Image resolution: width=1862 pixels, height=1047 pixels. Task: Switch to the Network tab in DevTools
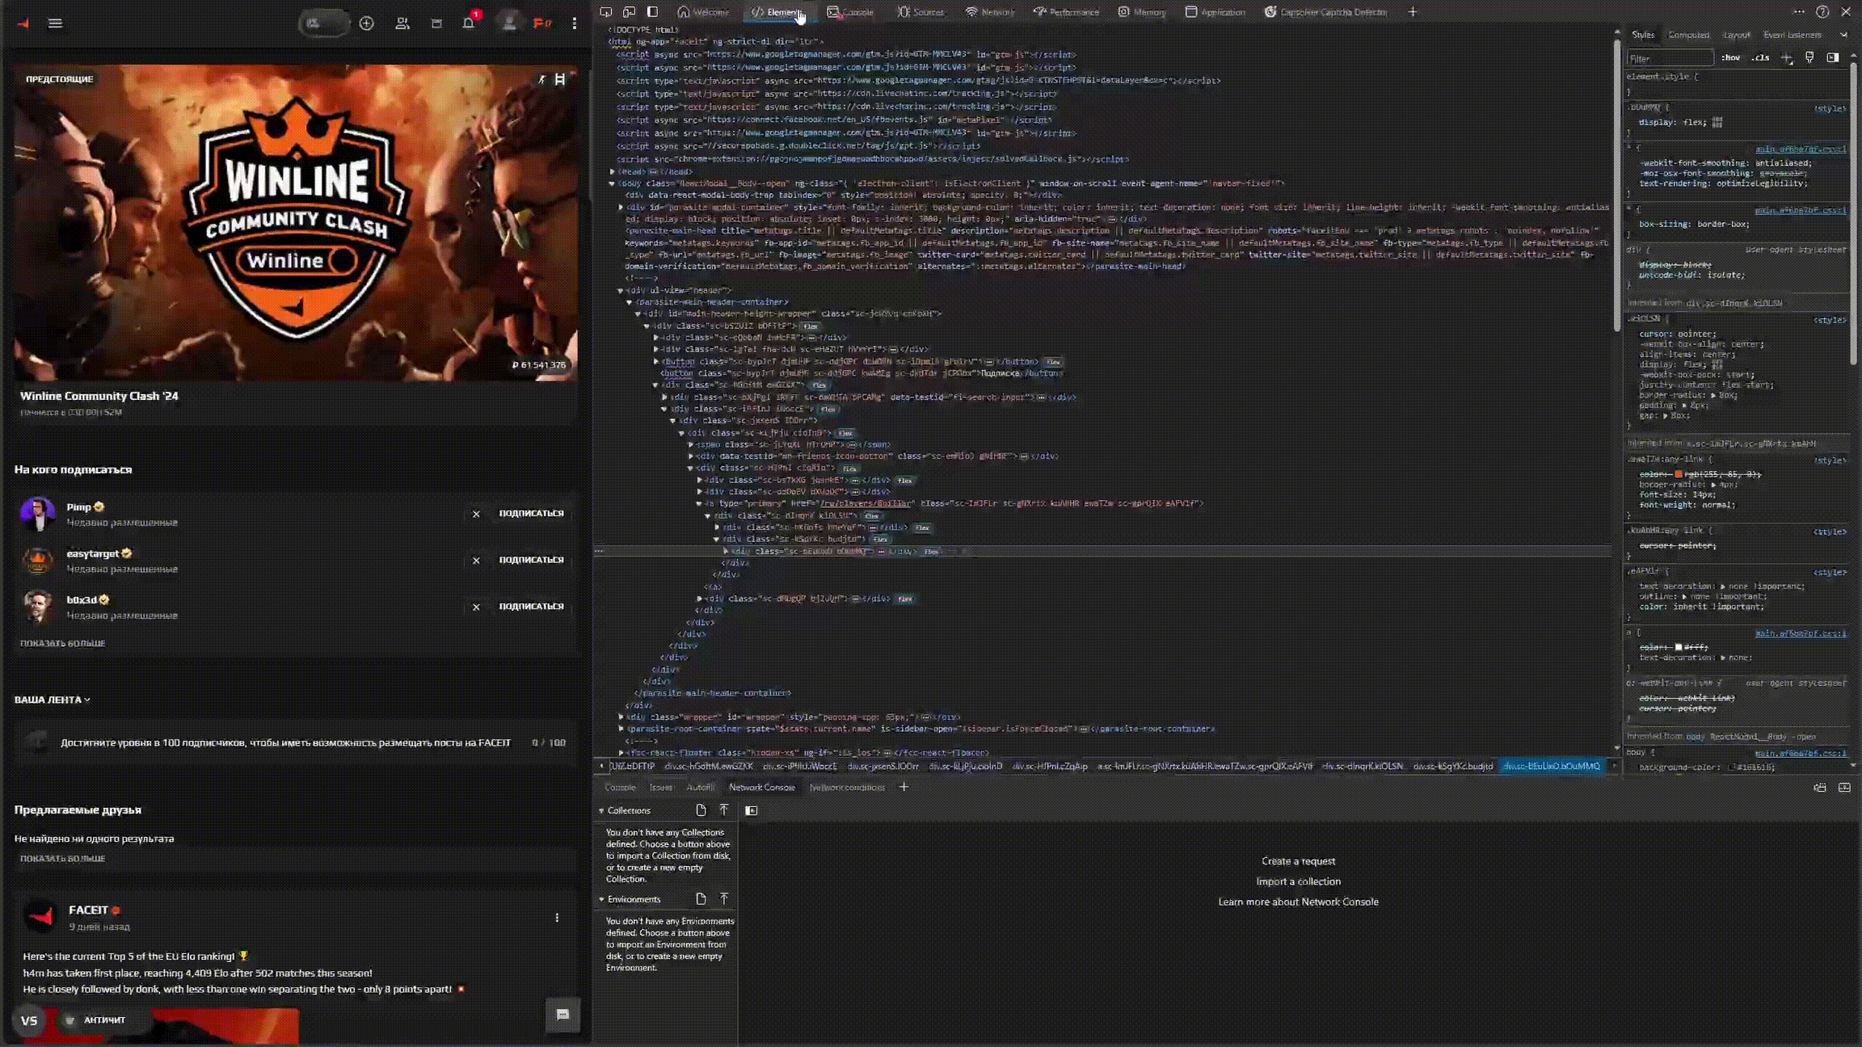click(990, 12)
